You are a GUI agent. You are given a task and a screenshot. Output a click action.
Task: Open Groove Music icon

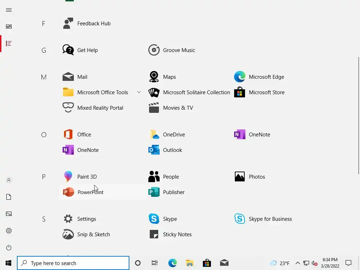[x=154, y=50]
